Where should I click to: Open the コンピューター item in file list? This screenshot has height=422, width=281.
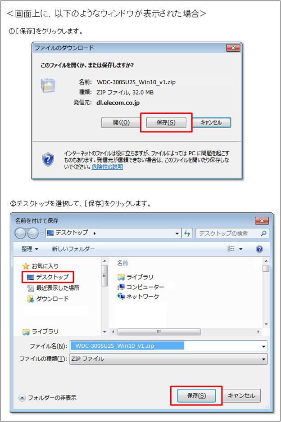coord(140,287)
